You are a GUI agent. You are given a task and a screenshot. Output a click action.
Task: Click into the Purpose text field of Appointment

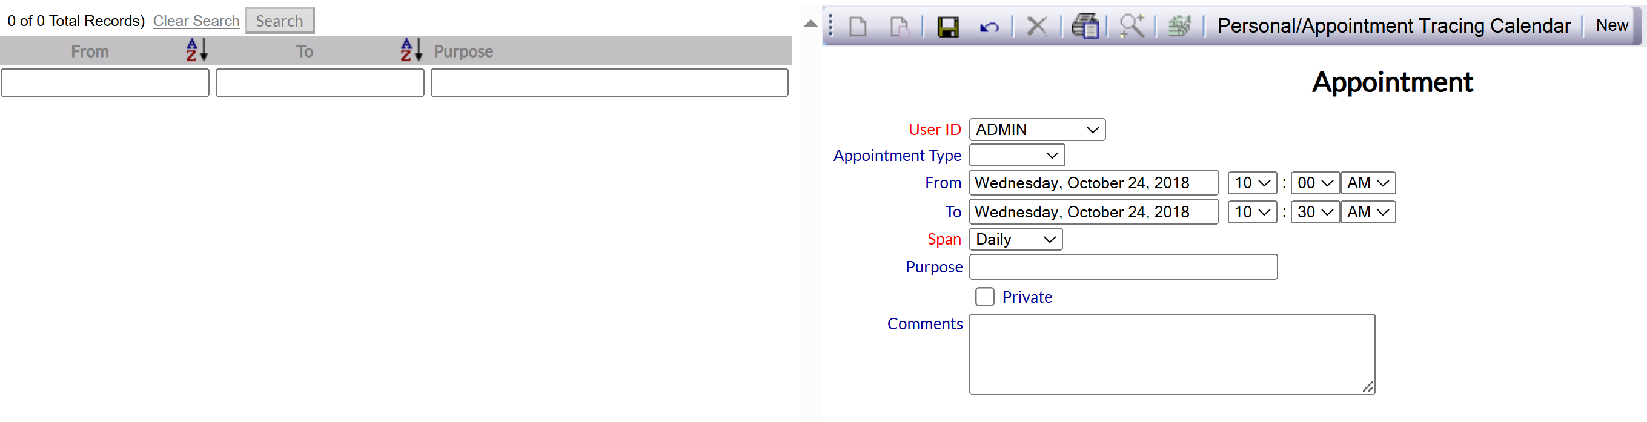click(x=1124, y=267)
